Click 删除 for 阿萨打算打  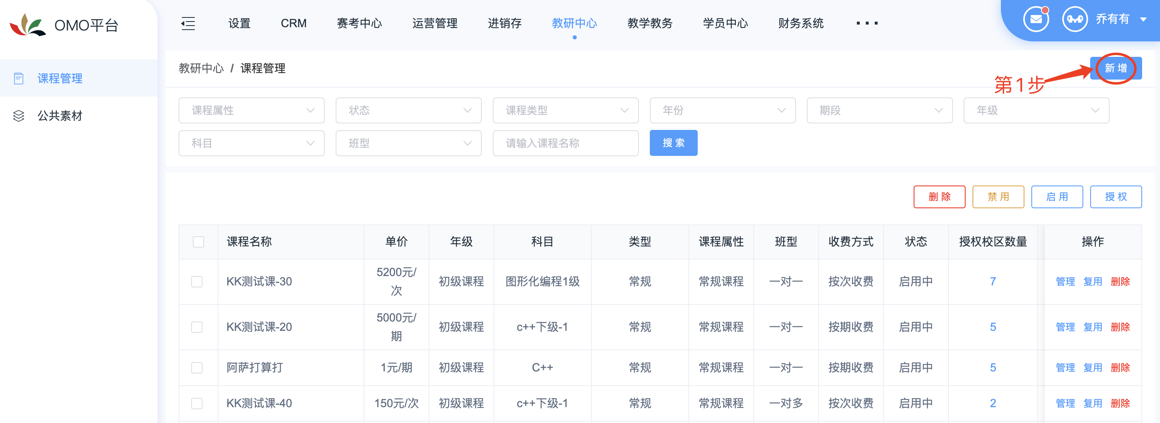[x=1120, y=368]
